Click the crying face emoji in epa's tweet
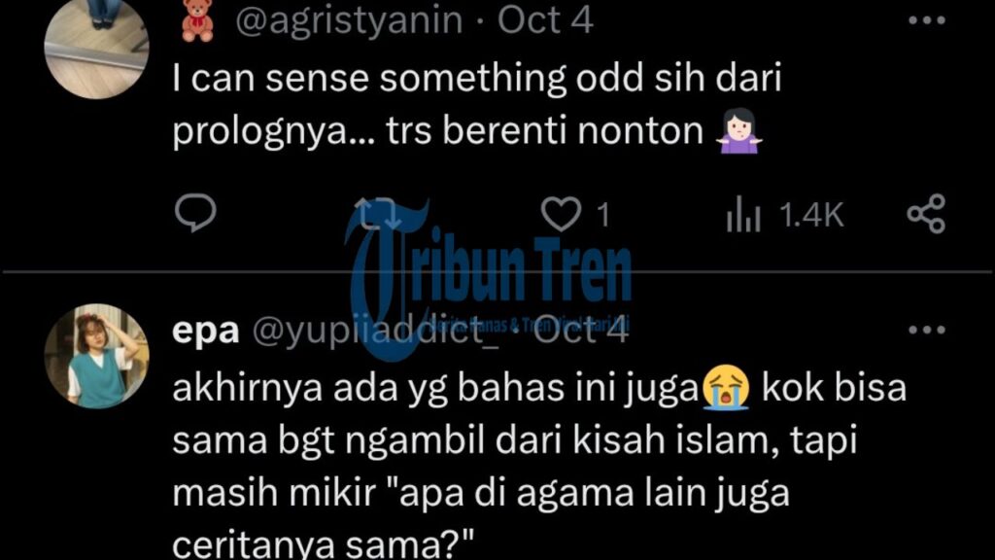 click(x=726, y=388)
